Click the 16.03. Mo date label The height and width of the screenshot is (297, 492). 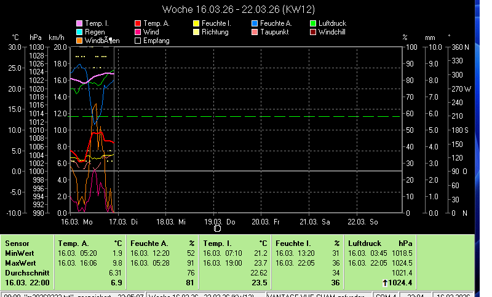pyautogui.click(x=76, y=221)
